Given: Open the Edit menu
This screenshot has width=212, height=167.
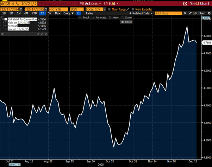Looking at the screenshot, I should click(111, 4).
